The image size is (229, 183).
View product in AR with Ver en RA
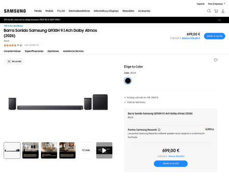(x=14, y=61)
